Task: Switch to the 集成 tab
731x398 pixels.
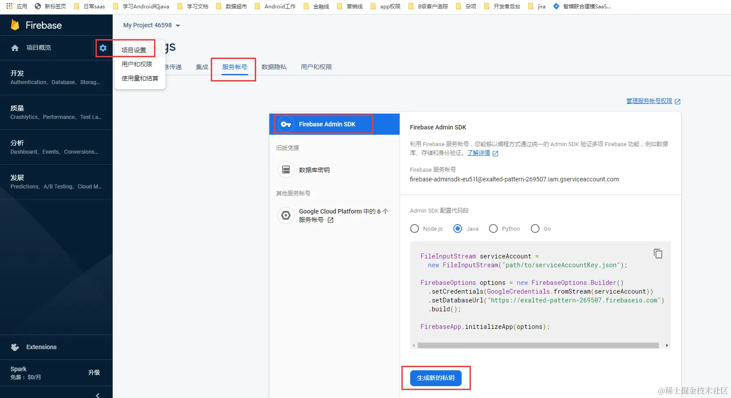Action: coord(202,67)
